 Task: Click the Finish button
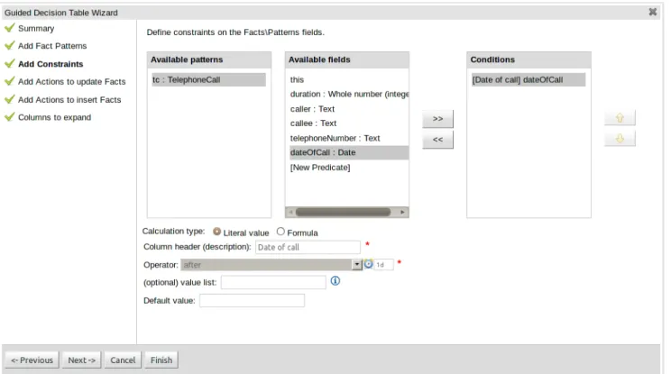coord(161,360)
